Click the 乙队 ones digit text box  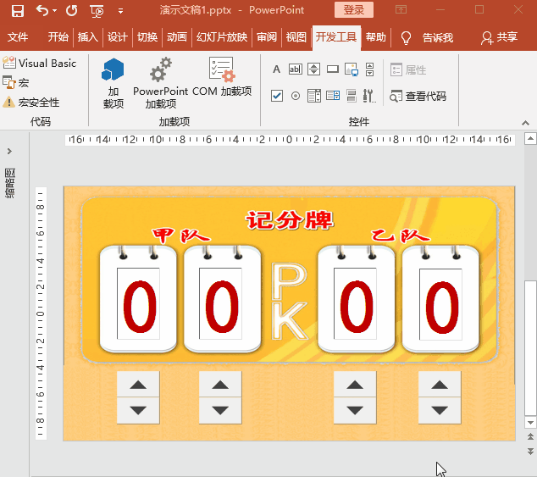pos(440,304)
